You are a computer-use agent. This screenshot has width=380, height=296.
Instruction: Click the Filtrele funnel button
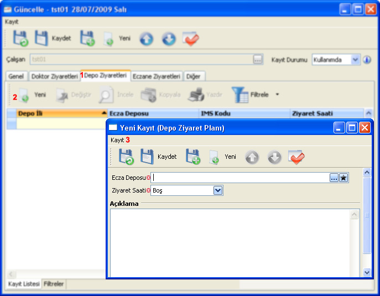point(250,95)
